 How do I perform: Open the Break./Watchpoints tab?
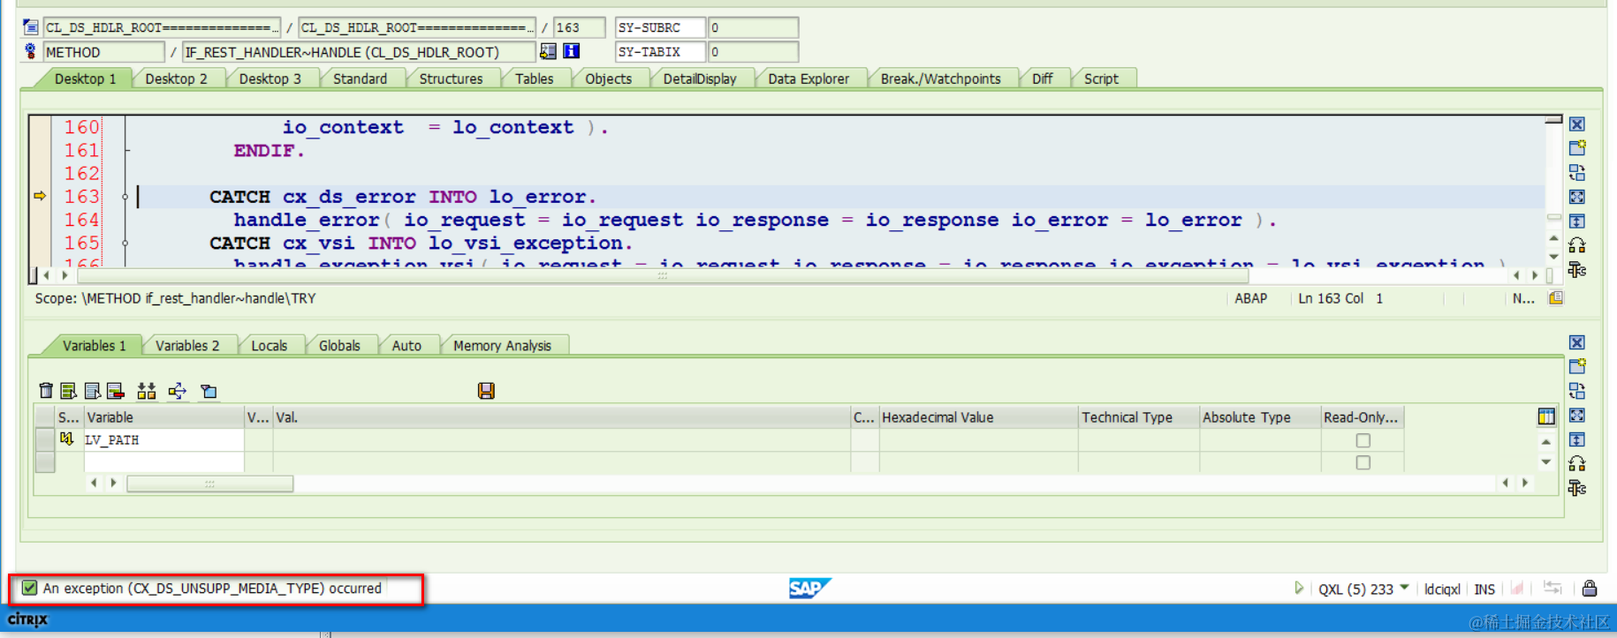pyautogui.click(x=940, y=79)
